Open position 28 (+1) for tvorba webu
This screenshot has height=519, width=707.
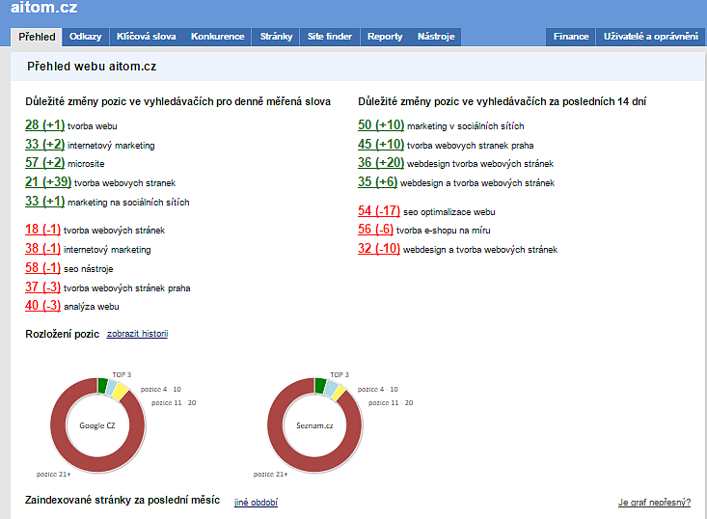point(44,124)
